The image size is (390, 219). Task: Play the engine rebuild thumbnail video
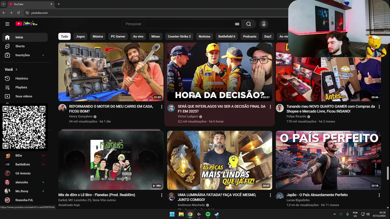pyautogui.click(x=111, y=72)
